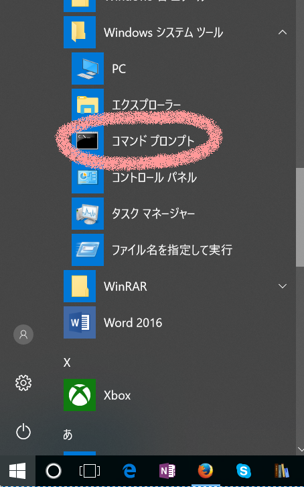Launch the コマンド プロンプト console icon
This screenshot has width=304, height=487.
pos(88,140)
